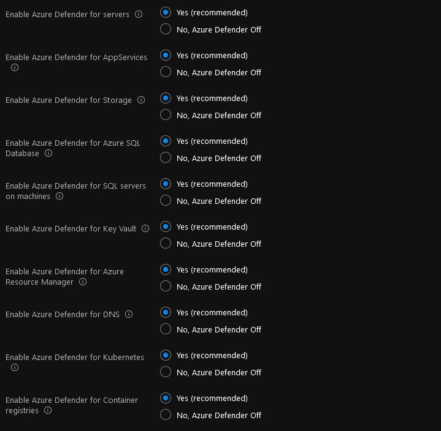This screenshot has width=441, height=431.
Task: Click info icon for Container registries
Action: [x=48, y=410]
